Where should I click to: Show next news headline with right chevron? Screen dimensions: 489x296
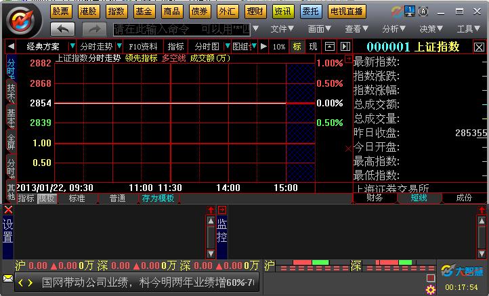click(x=30, y=283)
